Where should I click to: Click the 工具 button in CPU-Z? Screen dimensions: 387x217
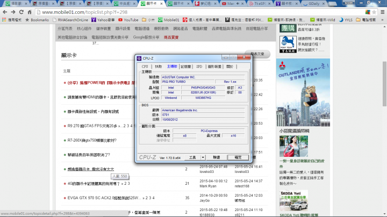tap(192, 157)
